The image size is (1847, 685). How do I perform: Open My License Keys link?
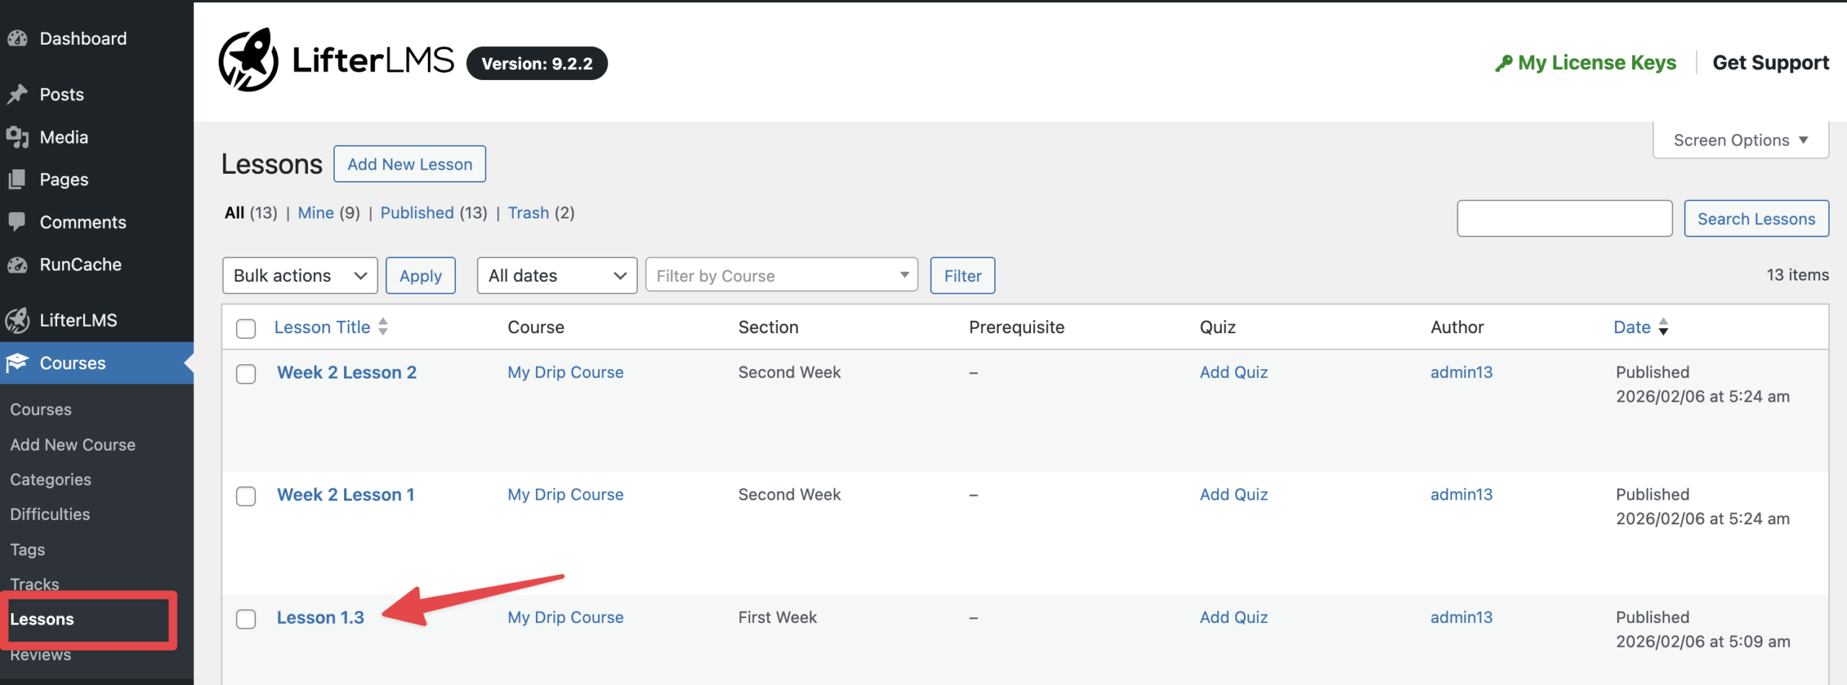point(1596,63)
